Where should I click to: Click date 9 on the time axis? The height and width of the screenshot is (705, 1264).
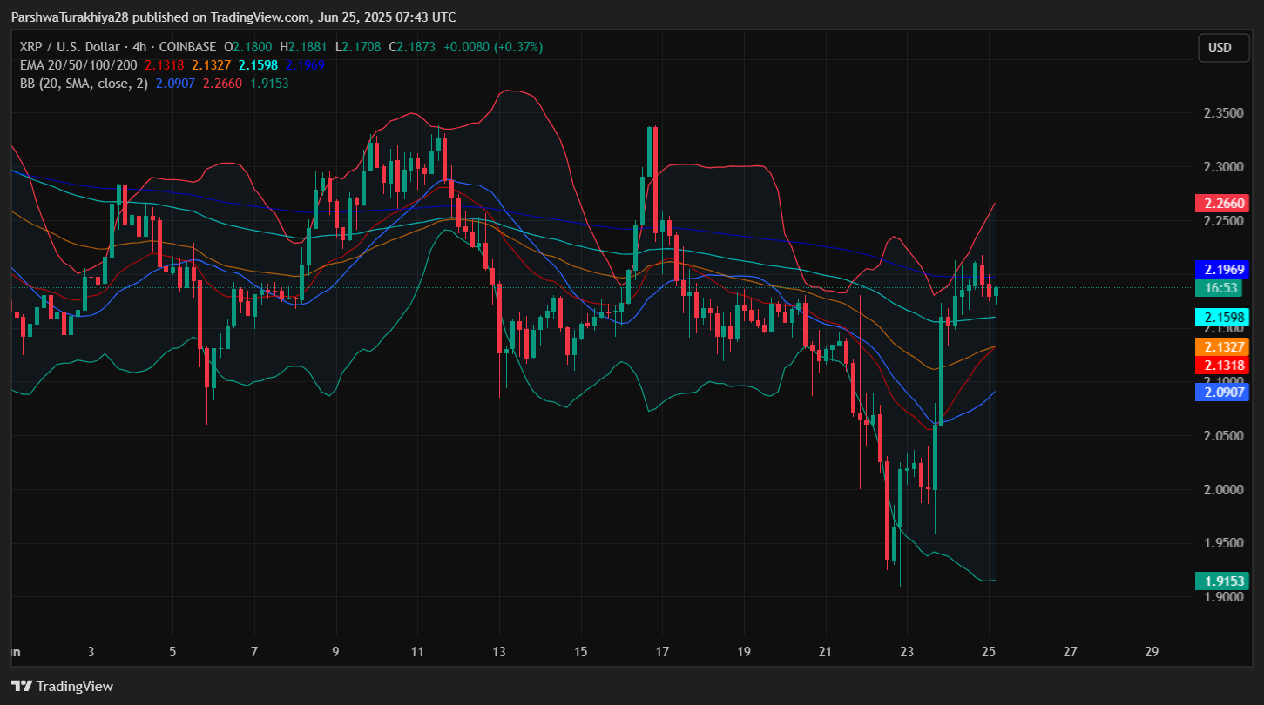coord(335,651)
